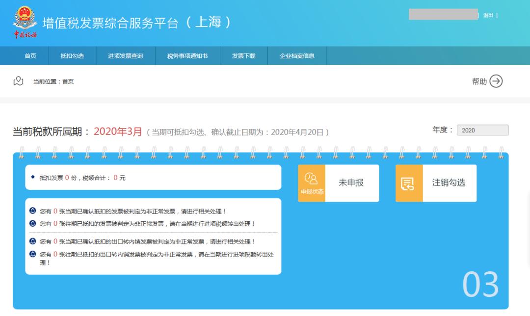The height and width of the screenshot is (316, 530).
Task: Click the help arrow circle icon
Action: [x=496, y=81]
